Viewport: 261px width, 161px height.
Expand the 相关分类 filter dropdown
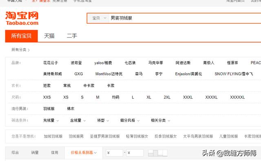[160, 120]
